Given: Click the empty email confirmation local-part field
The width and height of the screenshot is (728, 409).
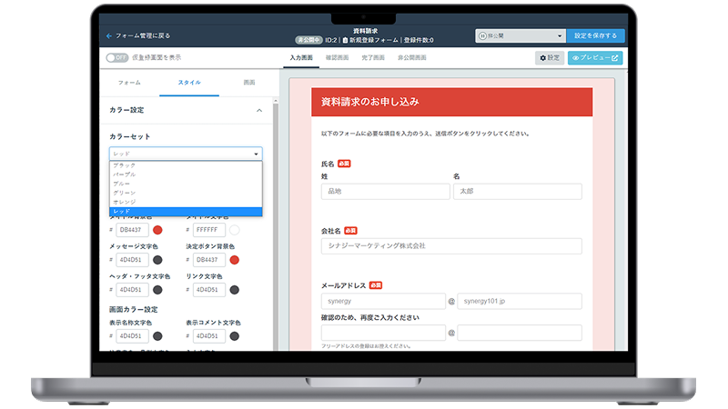Looking at the screenshot, I should point(383,333).
